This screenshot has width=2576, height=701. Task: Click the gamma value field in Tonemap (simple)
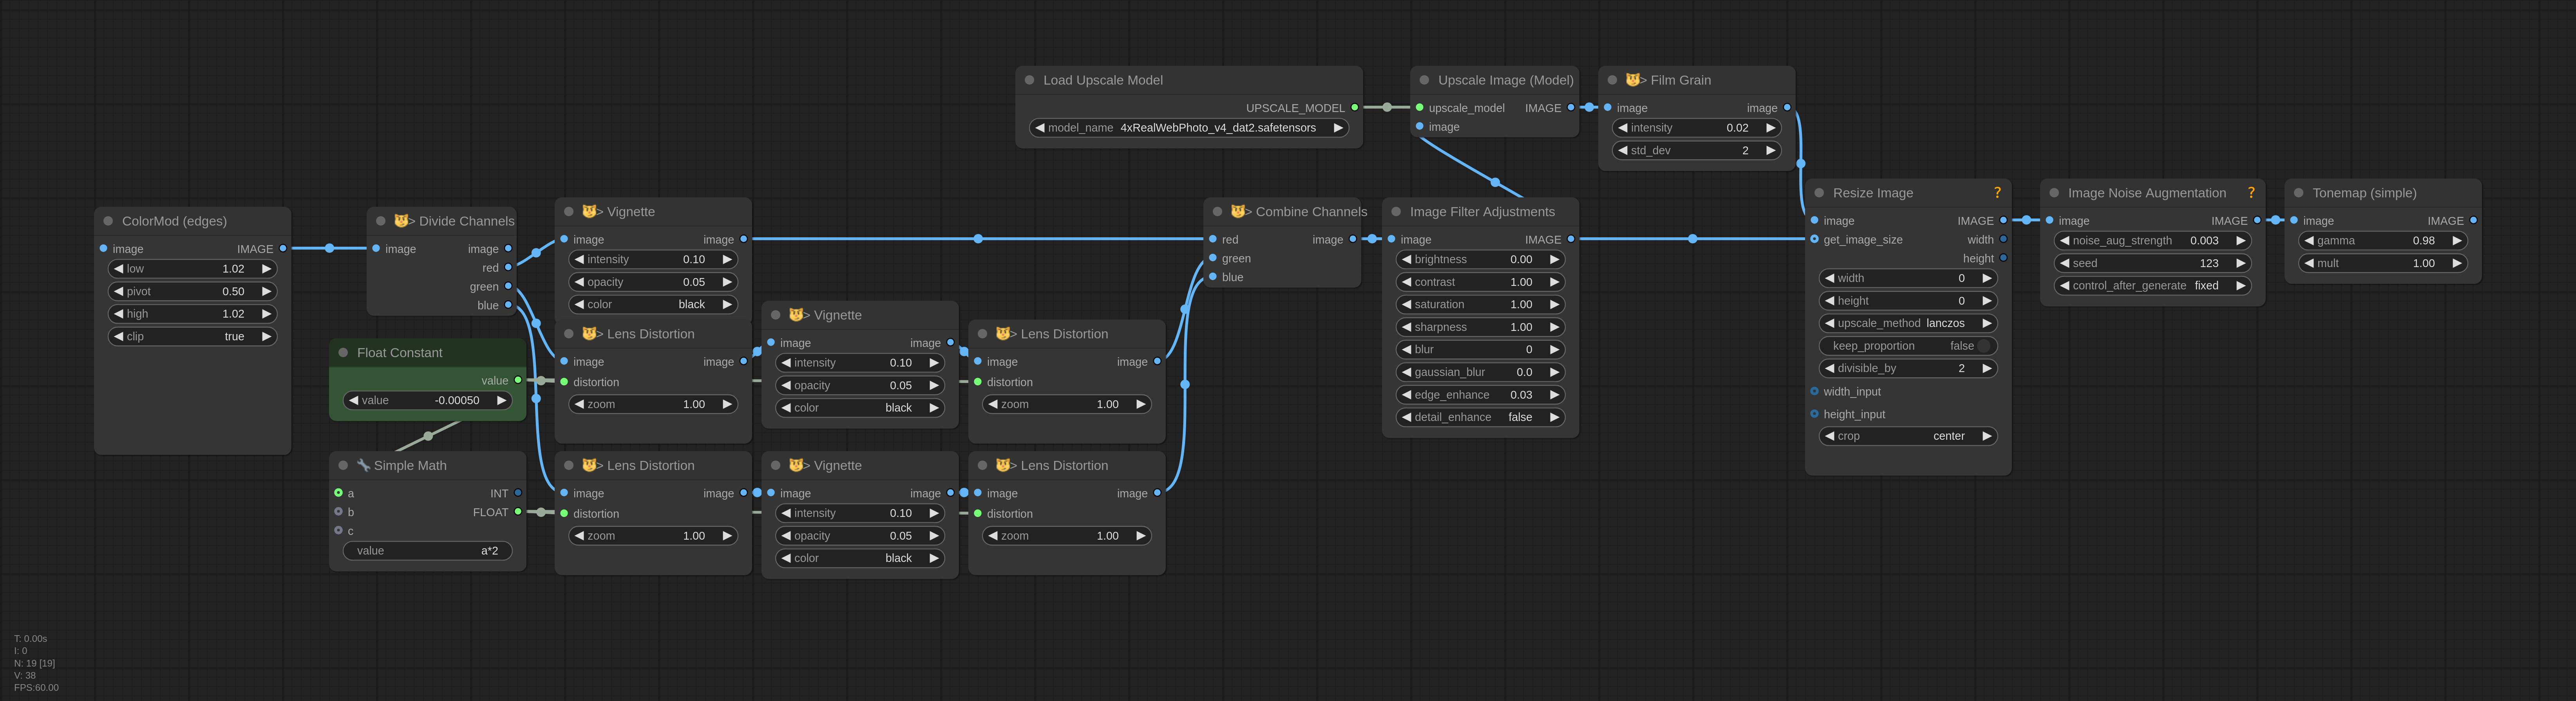[2382, 241]
